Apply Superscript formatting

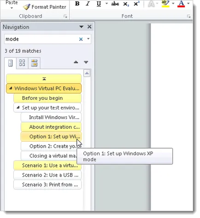click(136, 4)
